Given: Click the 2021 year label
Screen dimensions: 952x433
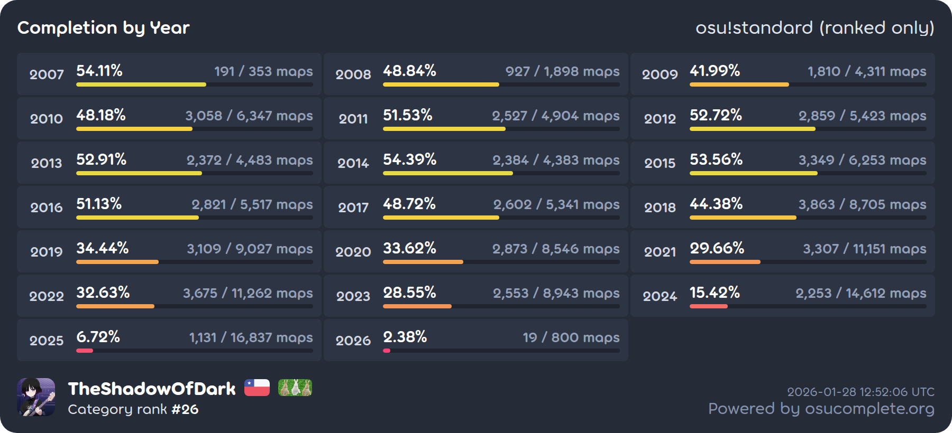Looking at the screenshot, I should tap(660, 252).
